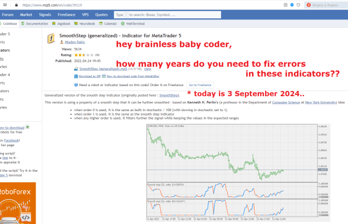
Task: Click the NeuroBook icon
Action: tap(76, 23)
